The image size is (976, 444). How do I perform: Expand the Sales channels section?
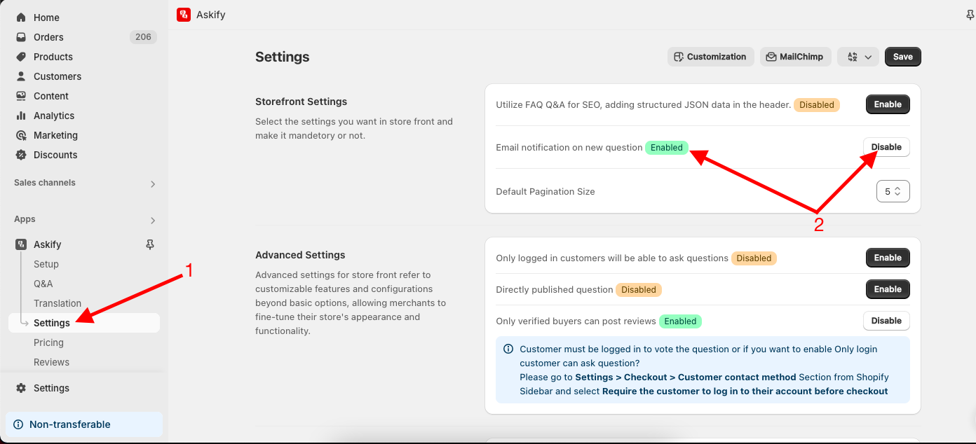coord(153,183)
